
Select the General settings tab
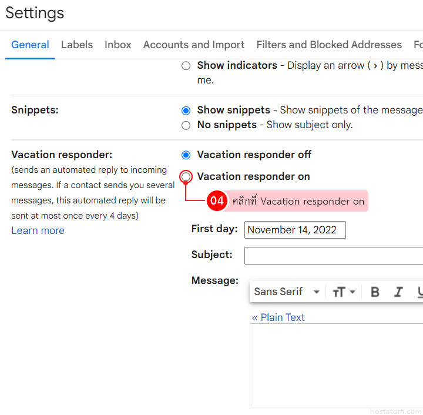point(30,45)
